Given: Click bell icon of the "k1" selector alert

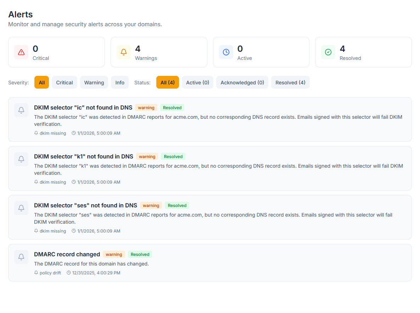Looking at the screenshot, I should pos(21,159).
